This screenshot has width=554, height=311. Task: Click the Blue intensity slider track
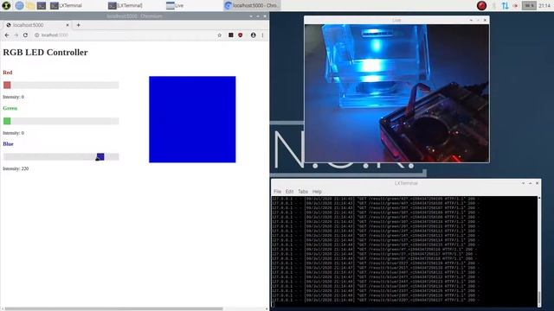click(61, 157)
